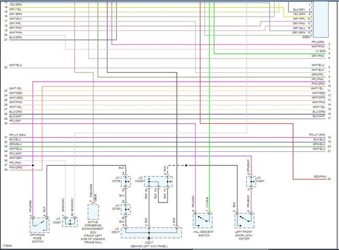339x250 pixels.
Task: Click the BLK/GRN label at left pin 21
Action: [x=15, y=38]
